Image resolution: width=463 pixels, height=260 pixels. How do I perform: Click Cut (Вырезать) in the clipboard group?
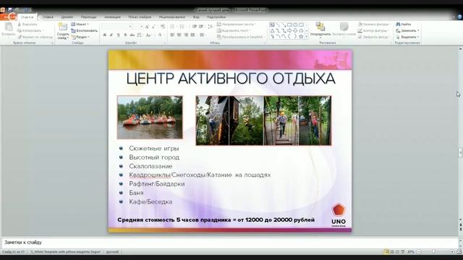click(x=27, y=24)
